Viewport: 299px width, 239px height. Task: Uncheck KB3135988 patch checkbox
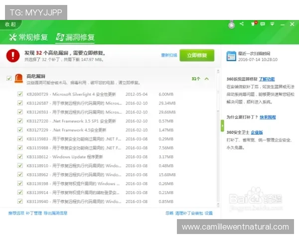(x=20, y=148)
